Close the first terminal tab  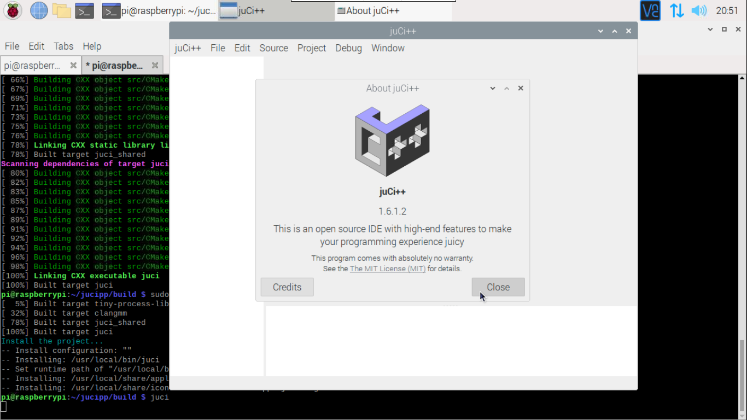pos(73,66)
